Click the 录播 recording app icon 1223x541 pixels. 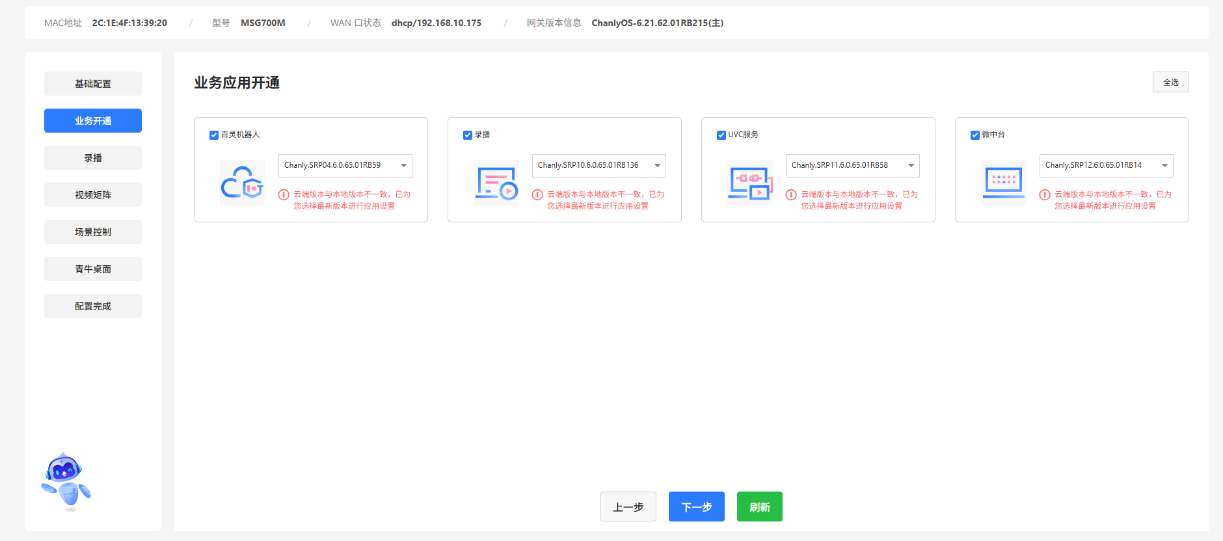496,183
